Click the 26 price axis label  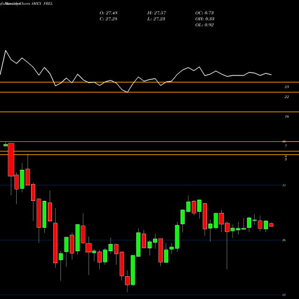coord(284,240)
